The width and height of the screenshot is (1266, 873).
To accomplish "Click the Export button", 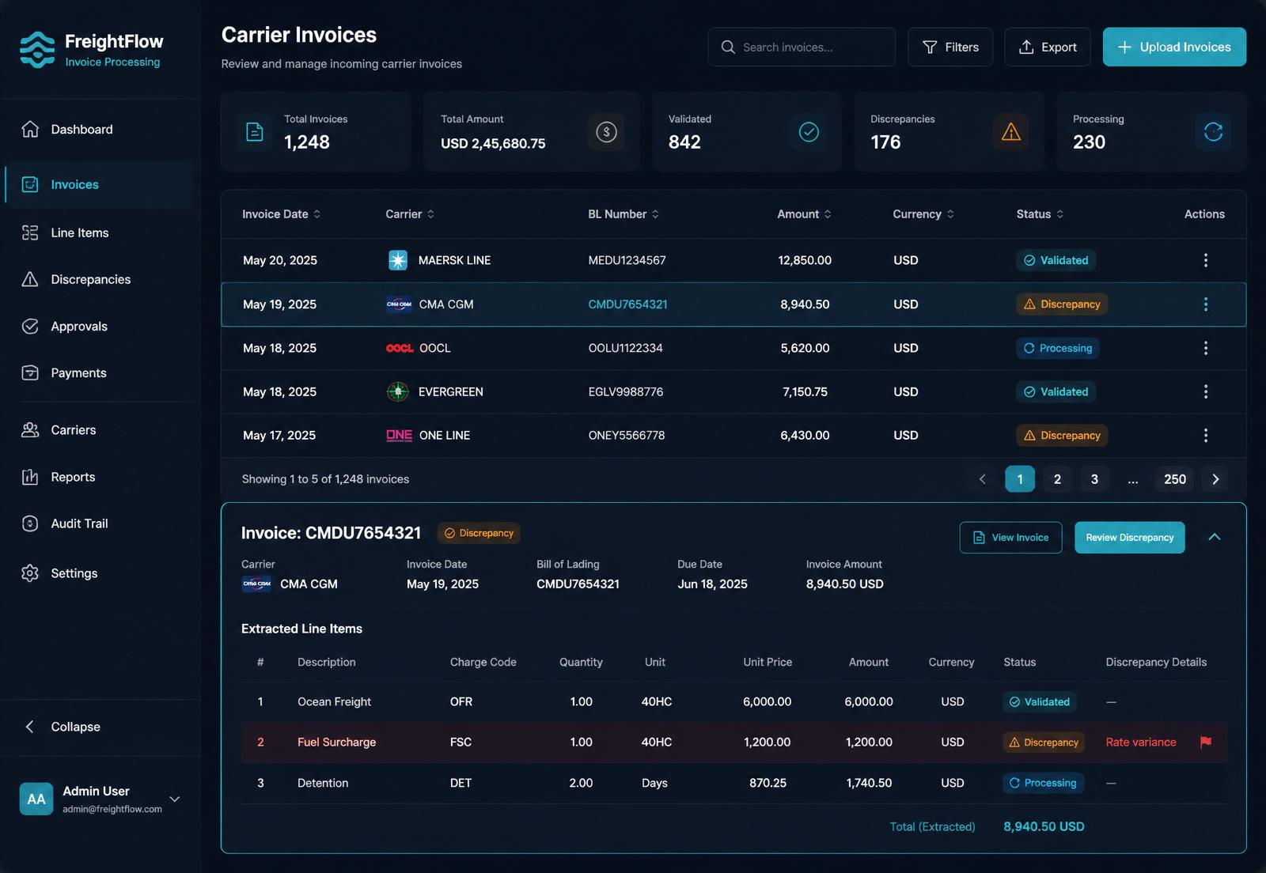I will click(1048, 47).
